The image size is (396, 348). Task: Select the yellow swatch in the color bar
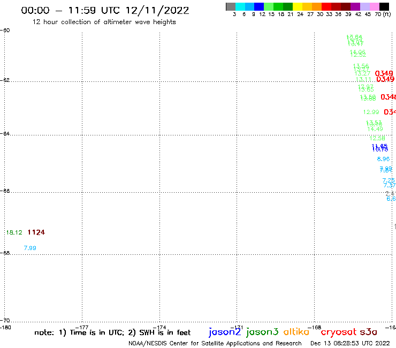click(x=298, y=6)
